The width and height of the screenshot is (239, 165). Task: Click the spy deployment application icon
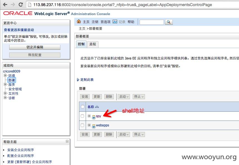click(94, 117)
